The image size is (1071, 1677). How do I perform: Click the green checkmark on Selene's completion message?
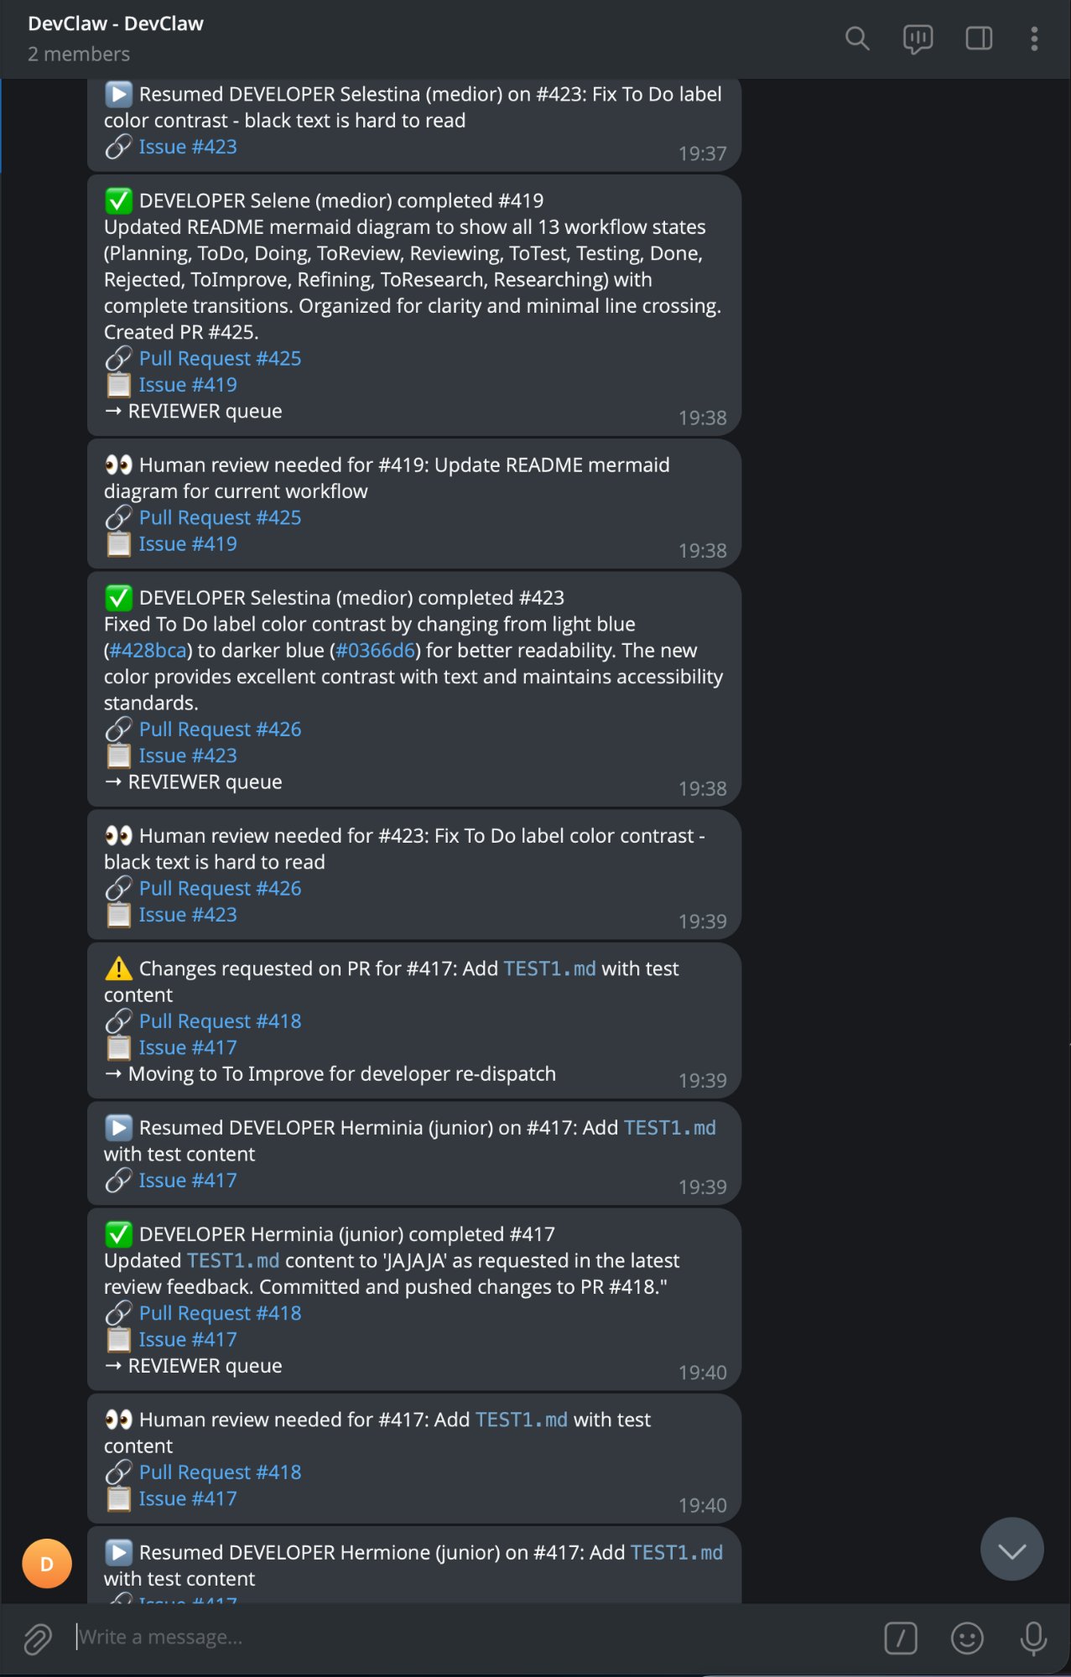[x=118, y=200]
